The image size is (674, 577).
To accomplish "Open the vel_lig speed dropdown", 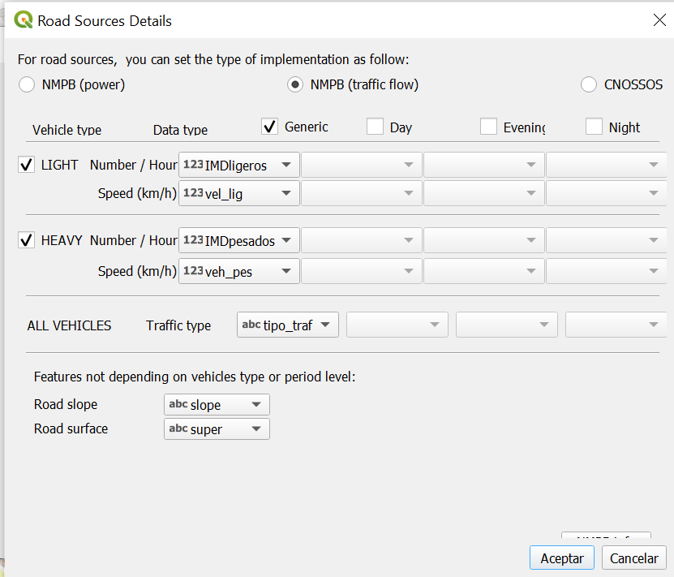I will (x=238, y=193).
